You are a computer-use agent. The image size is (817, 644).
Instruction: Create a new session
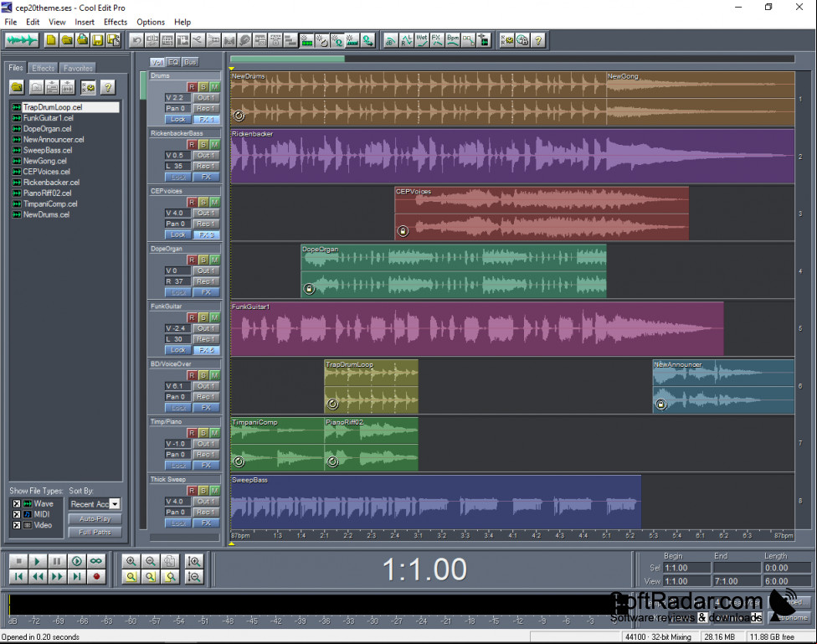pyautogui.click(x=51, y=40)
